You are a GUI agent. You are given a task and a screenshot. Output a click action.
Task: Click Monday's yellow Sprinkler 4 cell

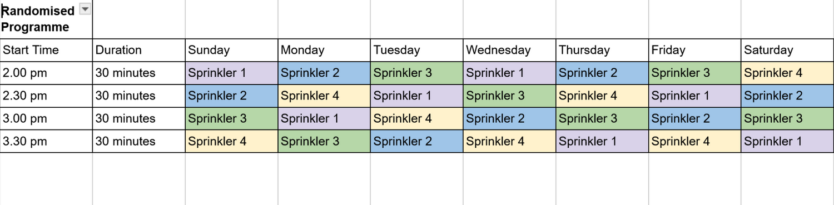[324, 96]
